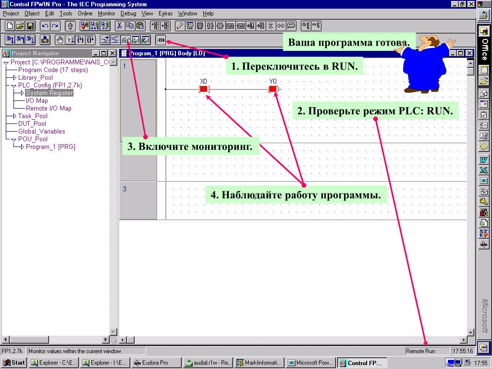The height and width of the screenshot is (369, 492).
Task: Click the compile all icon beside the checkmark
Action: click(95, 26)
